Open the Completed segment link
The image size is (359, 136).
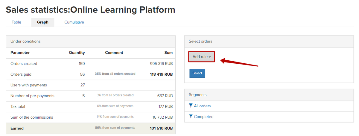(x=204, y=117)
